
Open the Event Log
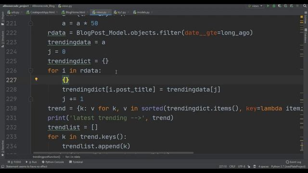click(294, 162)
